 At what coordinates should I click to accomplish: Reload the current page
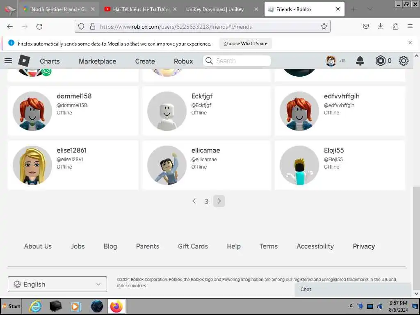tap(39, 27)
